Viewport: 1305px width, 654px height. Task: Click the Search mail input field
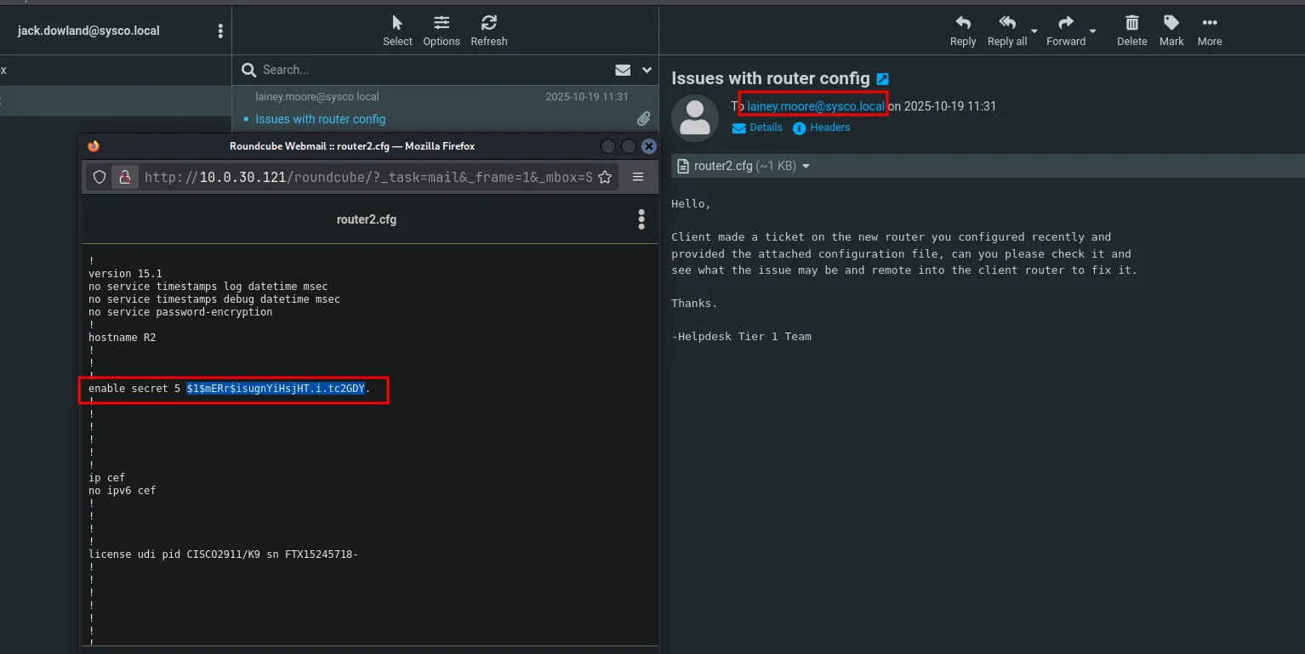pos(425,70)
